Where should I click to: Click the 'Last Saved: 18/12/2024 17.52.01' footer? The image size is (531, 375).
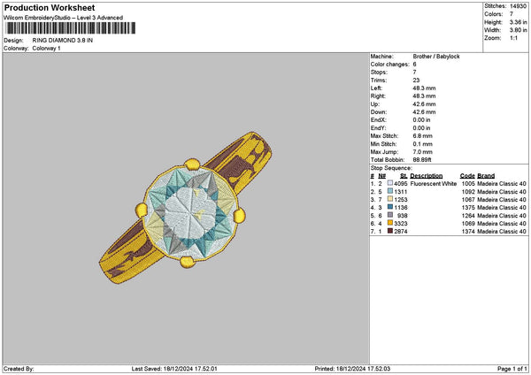coord(174,369)
